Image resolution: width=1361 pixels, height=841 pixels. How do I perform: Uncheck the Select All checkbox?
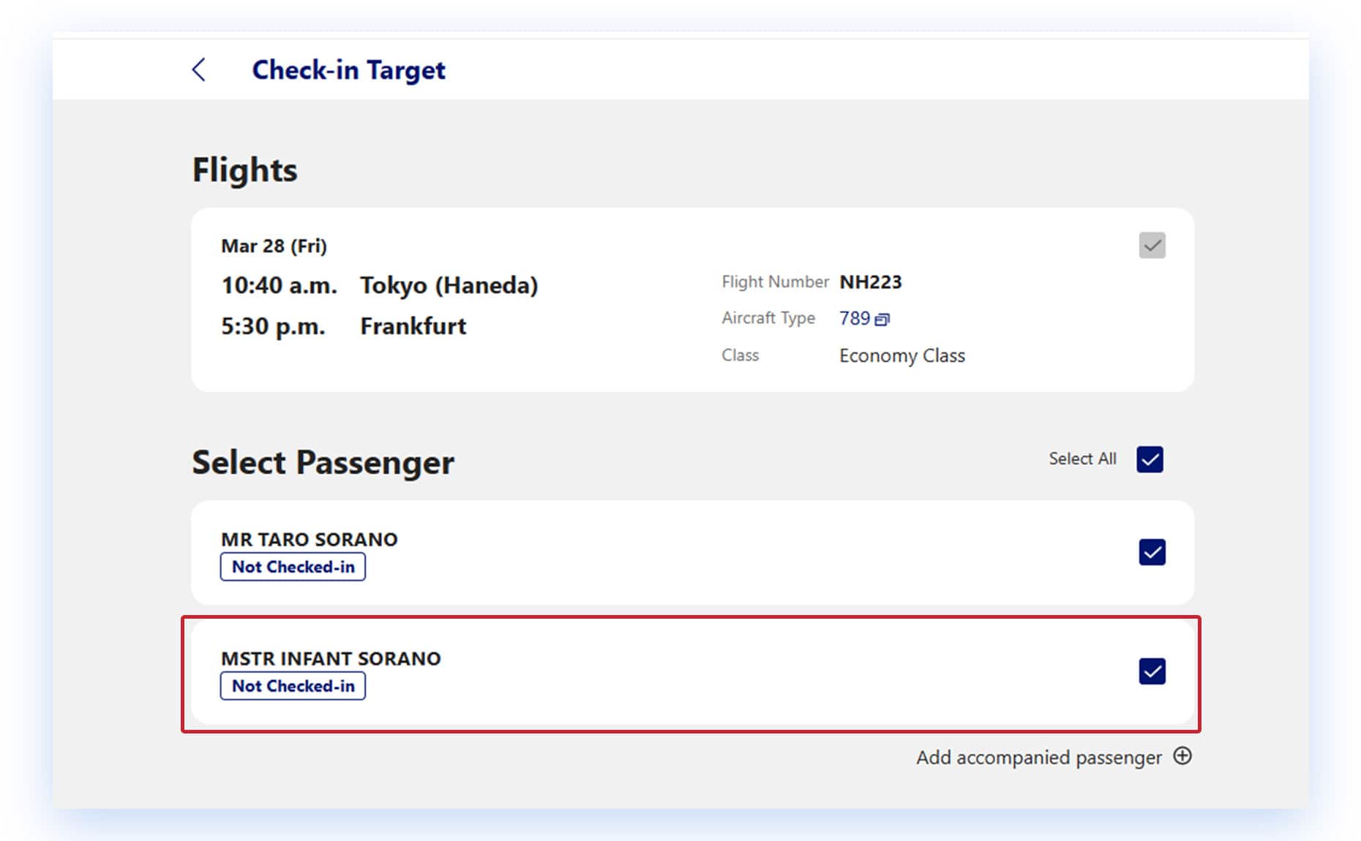point(1150,459)
